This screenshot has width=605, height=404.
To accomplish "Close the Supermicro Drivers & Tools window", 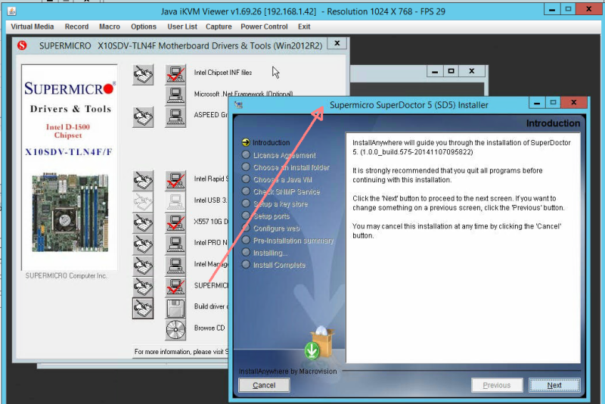I will coord(337,43).
